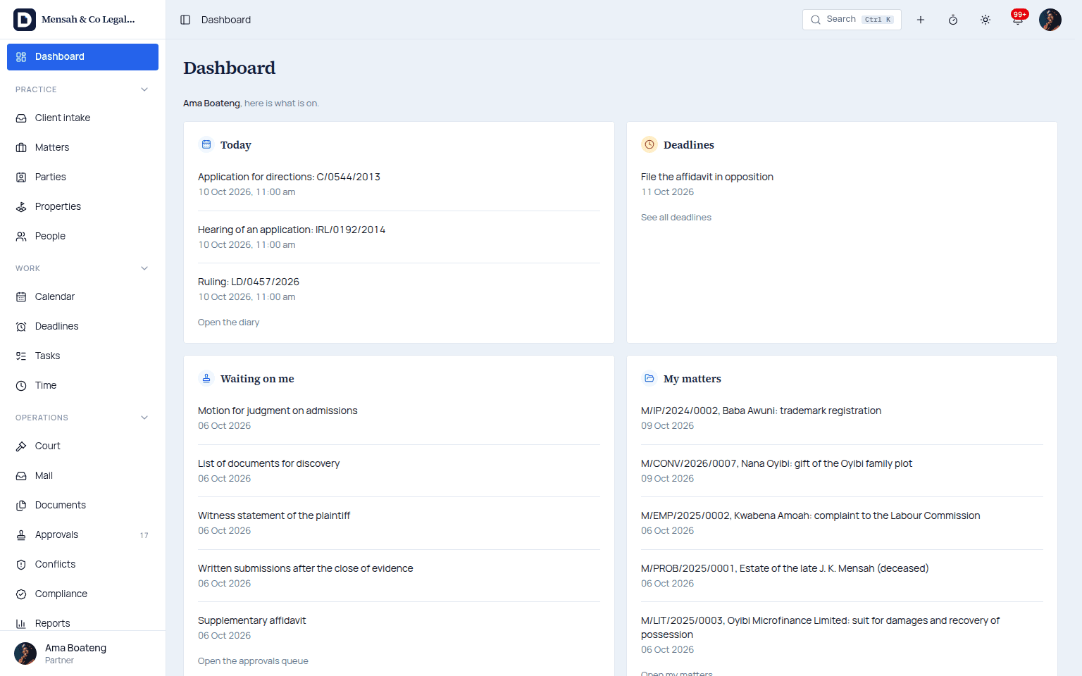This screenshot has width=1082, height=676.
Task: Open the Time sidebar item
Action: click(82, 385)
